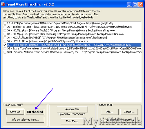
Task: Check the Show &Related Links menuitem checkbox
Action: (5, 49)
